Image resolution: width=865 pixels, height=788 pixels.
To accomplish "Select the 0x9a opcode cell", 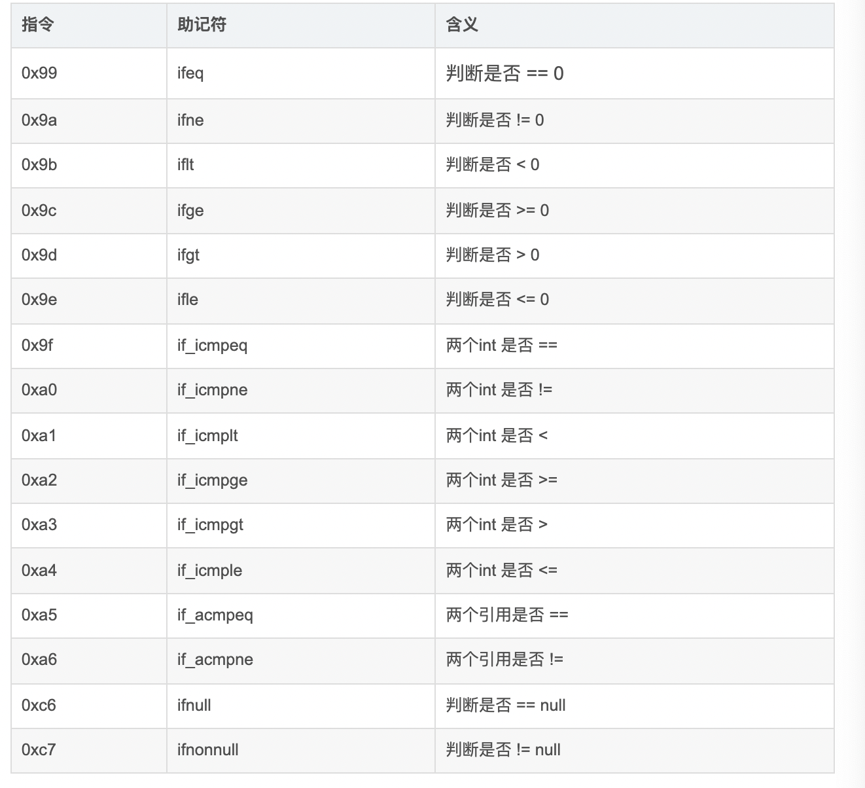I will click(89, 121).
